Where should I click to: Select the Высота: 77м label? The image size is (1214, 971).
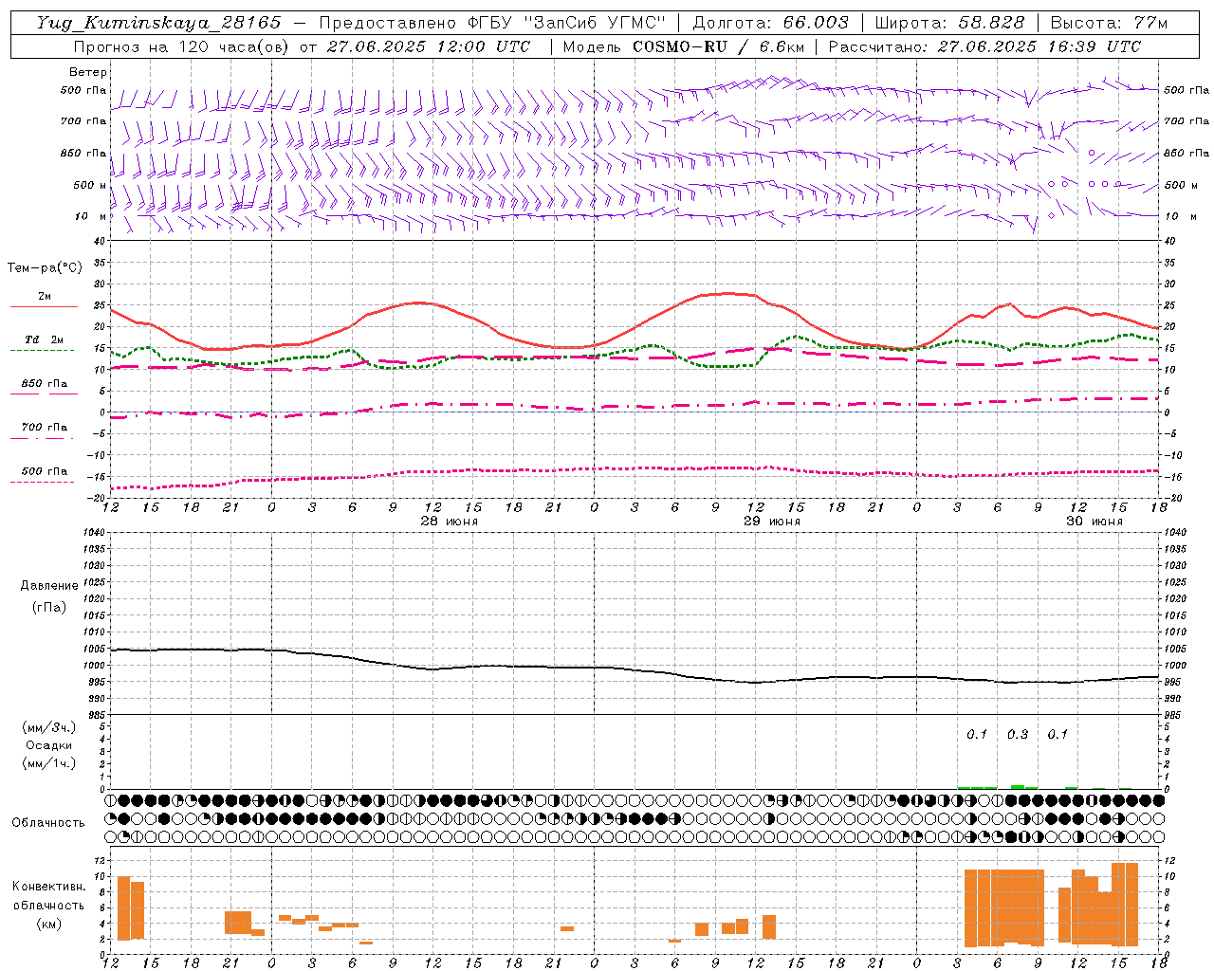(x=1109, y=23)
